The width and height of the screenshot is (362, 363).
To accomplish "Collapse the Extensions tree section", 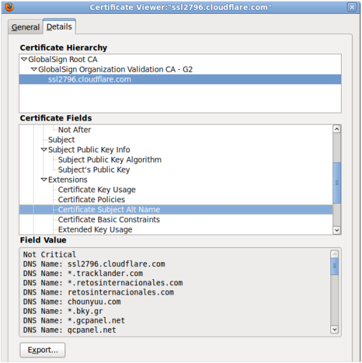I will coord(44,179).
